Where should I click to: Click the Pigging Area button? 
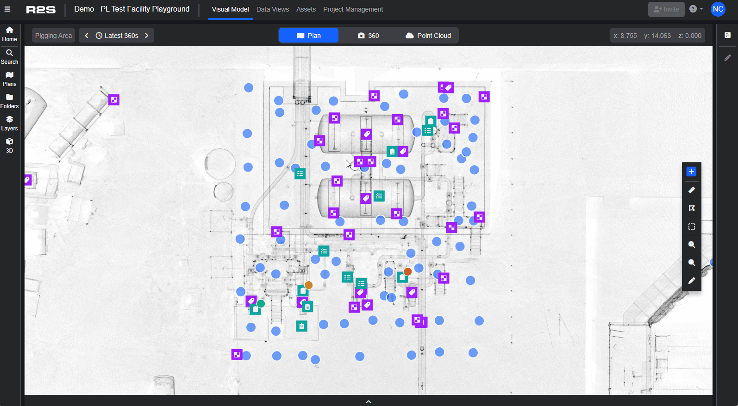coord(53,36)
